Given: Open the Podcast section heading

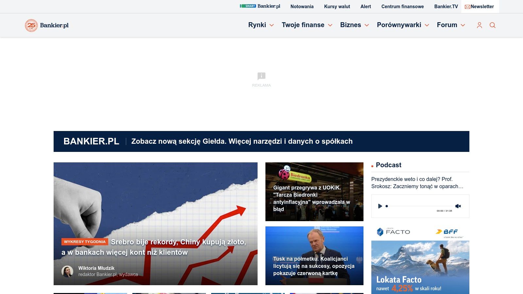Looking at the screenshot, I should pyautogui.click(x=388, y=165).
